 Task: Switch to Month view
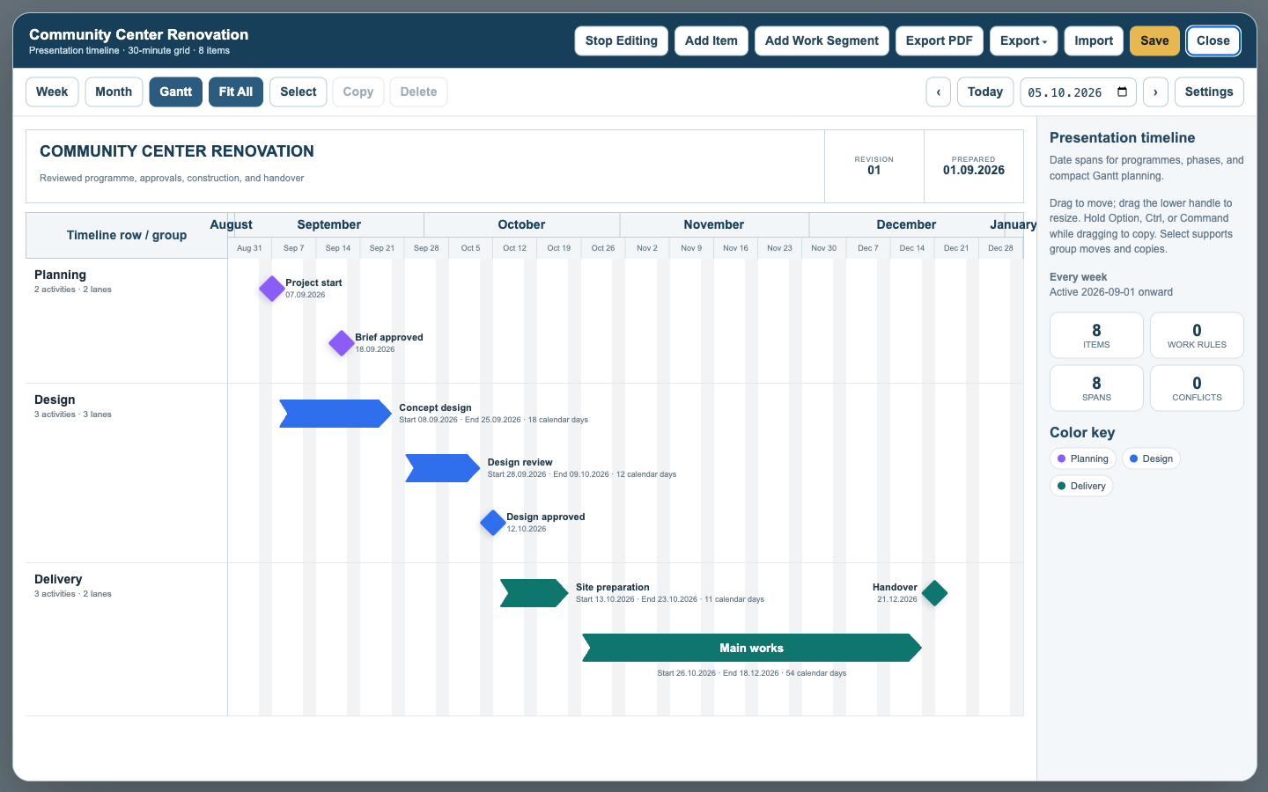(114, 92)
